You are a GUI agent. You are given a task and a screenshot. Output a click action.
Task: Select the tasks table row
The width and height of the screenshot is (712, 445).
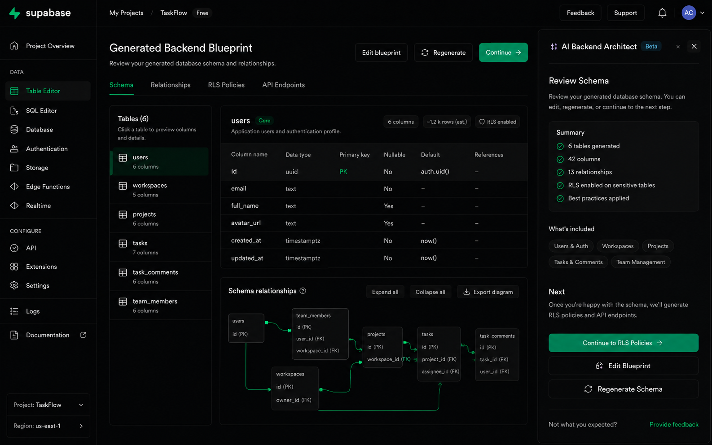[x=161, y=248]
